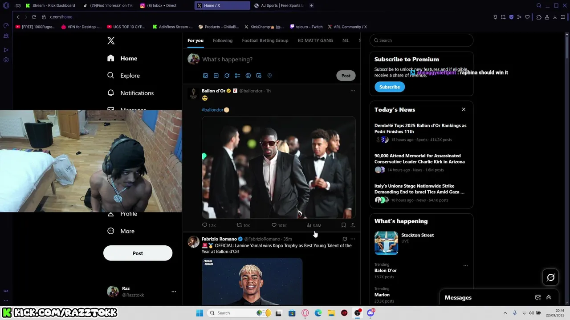Bookmark the Ballon d'Or post
570x320 pixels.
(x=343, y=225)
